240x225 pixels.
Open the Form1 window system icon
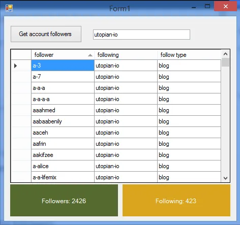tap(9, 8)
